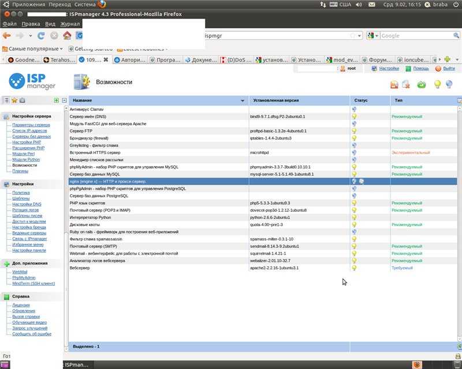The height and width of the screenshot is (369, 462).
Task: Open the Правка menu
Action: pos(31,24)
